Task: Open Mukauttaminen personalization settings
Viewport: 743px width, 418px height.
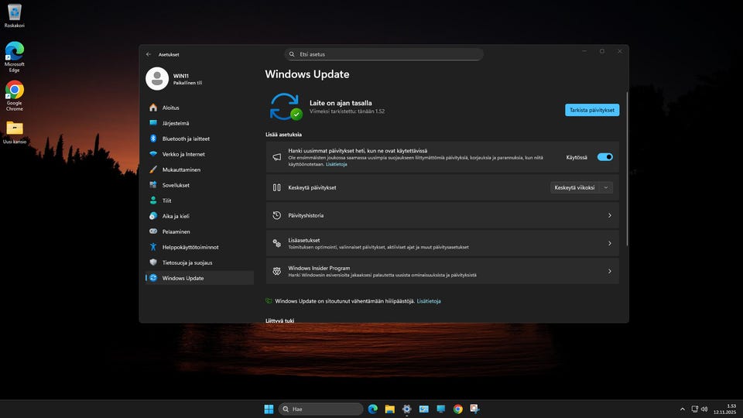Action: pyautogui.click(x=181, y=170)
